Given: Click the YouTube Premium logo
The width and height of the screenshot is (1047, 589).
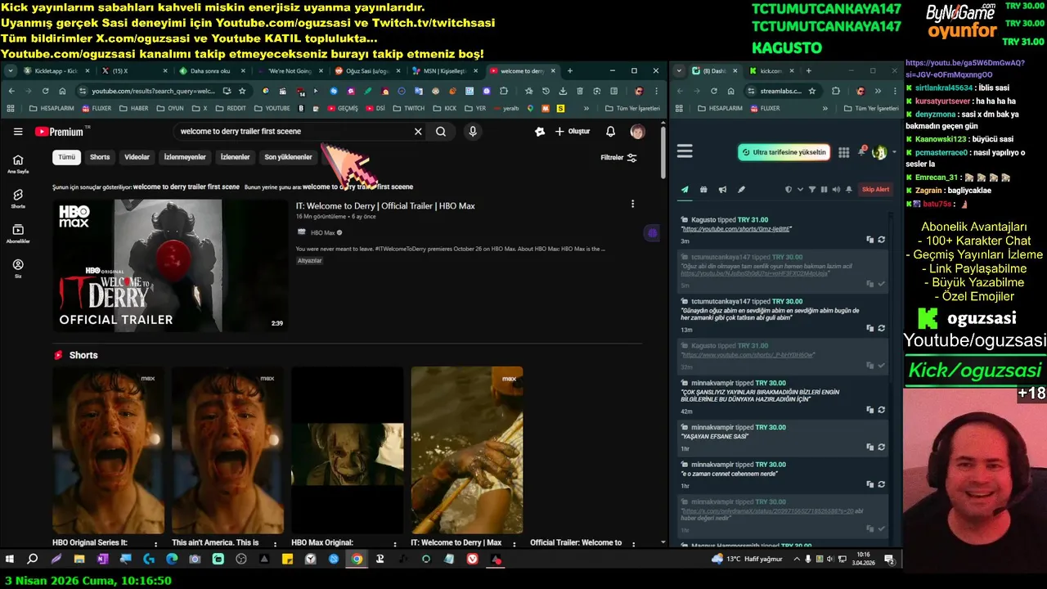Looking at the screenshot, I should tap(59, 132).
